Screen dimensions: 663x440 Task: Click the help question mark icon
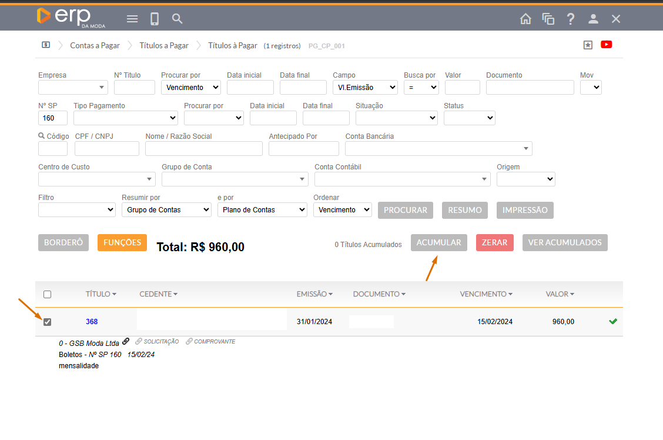570,19
